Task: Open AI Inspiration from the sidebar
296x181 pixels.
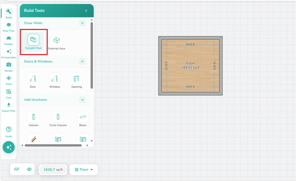Action: click(x=9, y=53)
